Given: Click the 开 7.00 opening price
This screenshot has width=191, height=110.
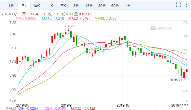Looking at the screenshot, I should [x=28, y=14].
